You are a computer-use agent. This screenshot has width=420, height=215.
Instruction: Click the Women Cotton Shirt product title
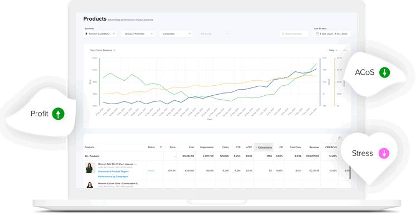pos(119,183)
